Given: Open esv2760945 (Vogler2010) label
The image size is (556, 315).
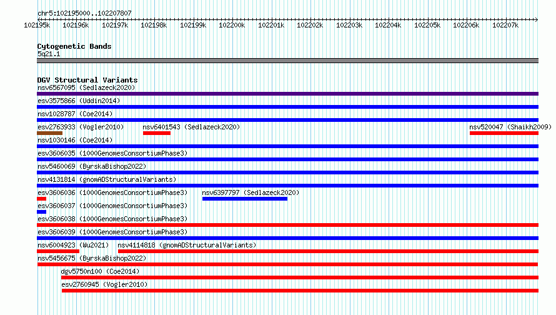Looking at the screenshot, I should [x=104, y=284].
